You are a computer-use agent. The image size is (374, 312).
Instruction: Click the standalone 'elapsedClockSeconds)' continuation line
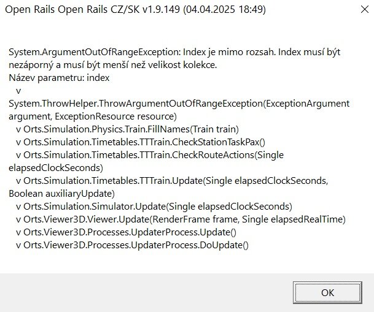pyautogui.click(x=56, y=167)
